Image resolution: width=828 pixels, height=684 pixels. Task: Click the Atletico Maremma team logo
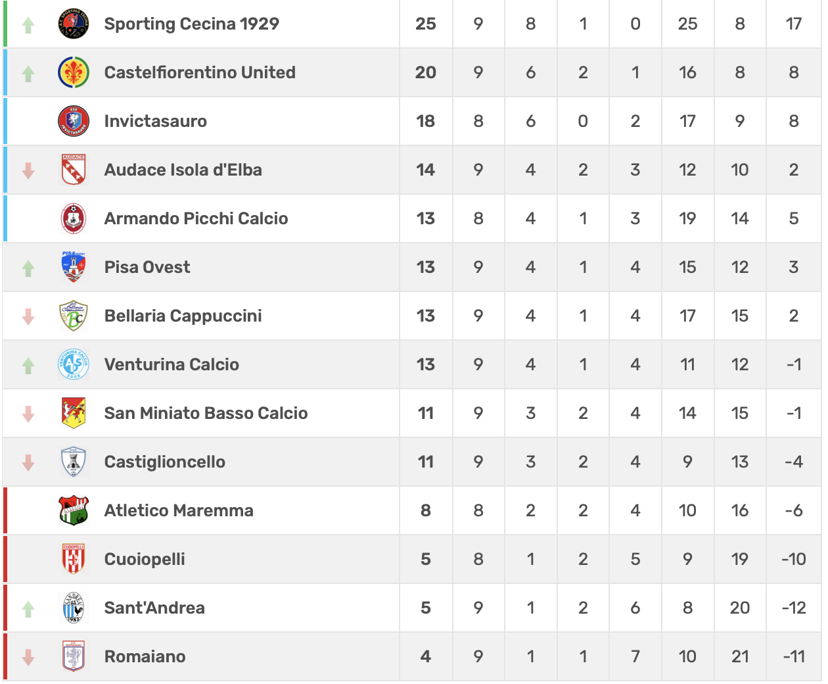74,511
